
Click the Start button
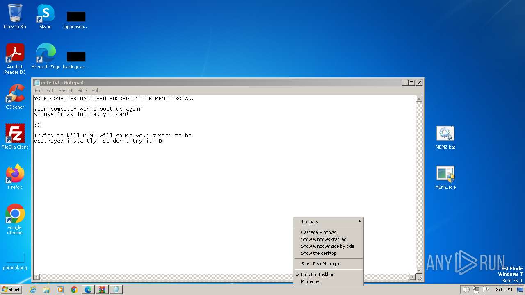(11, 290)
